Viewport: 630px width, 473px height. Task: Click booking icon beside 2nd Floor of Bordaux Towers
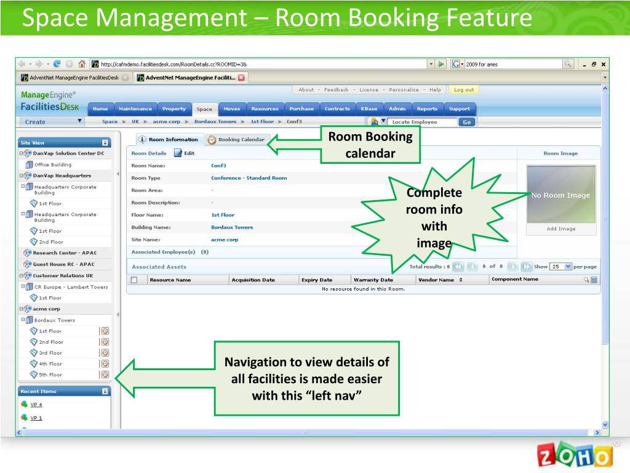pos(105,342)
